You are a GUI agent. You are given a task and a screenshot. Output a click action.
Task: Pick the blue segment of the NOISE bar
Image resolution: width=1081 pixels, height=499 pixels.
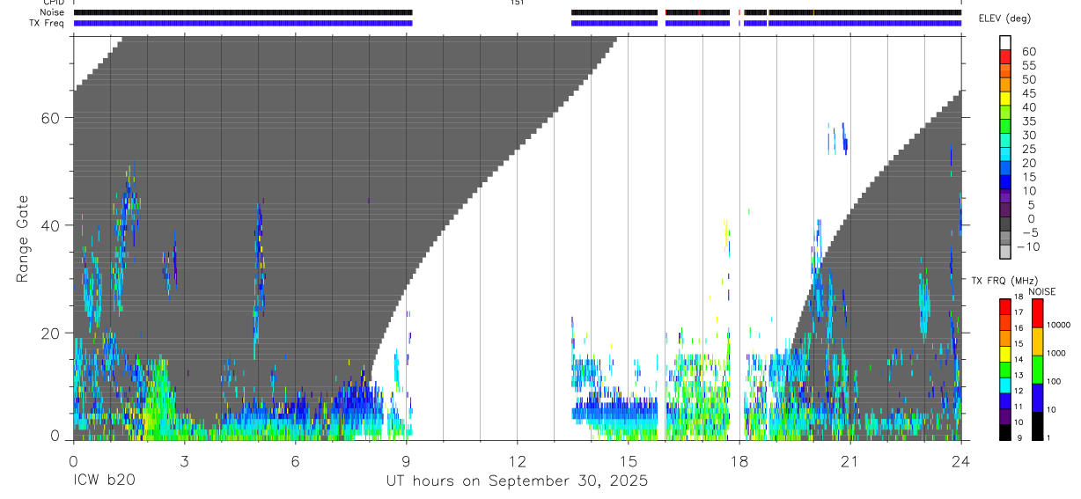(x=1037, y=398)
